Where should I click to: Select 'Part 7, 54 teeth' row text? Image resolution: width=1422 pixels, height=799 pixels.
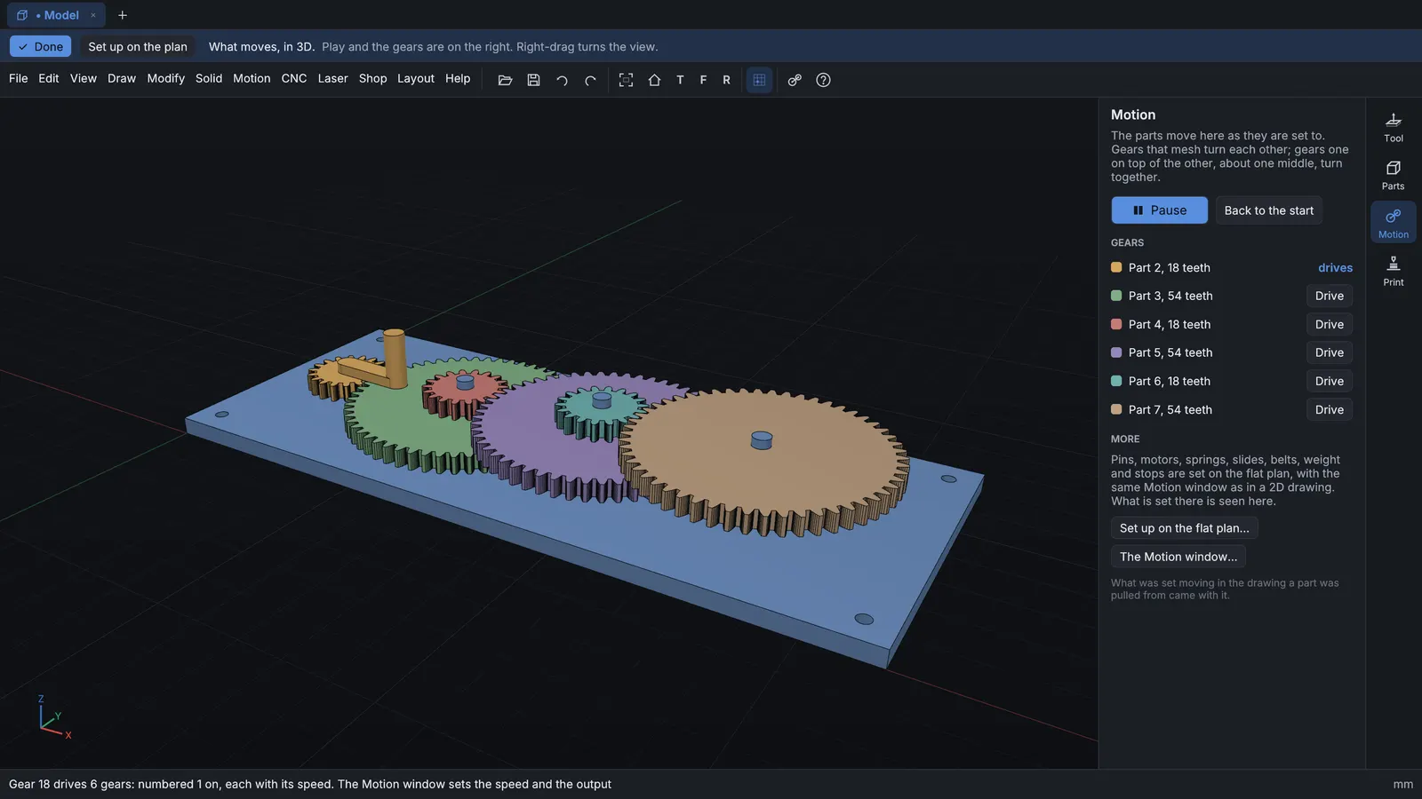point(1170,409)
